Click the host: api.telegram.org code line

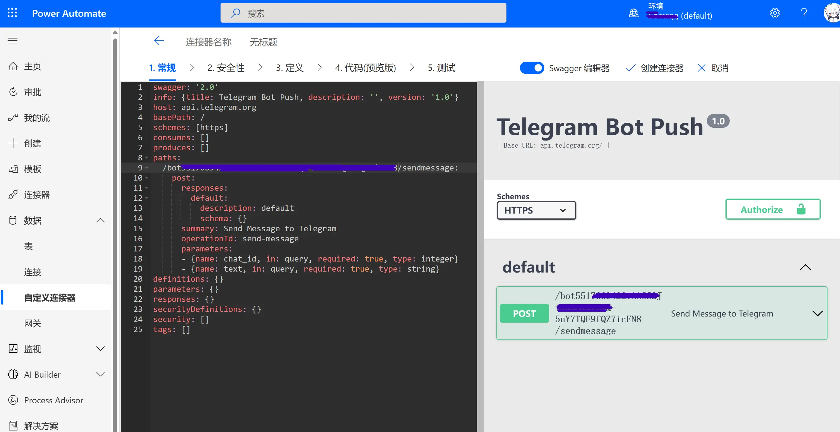coord(205,107)
